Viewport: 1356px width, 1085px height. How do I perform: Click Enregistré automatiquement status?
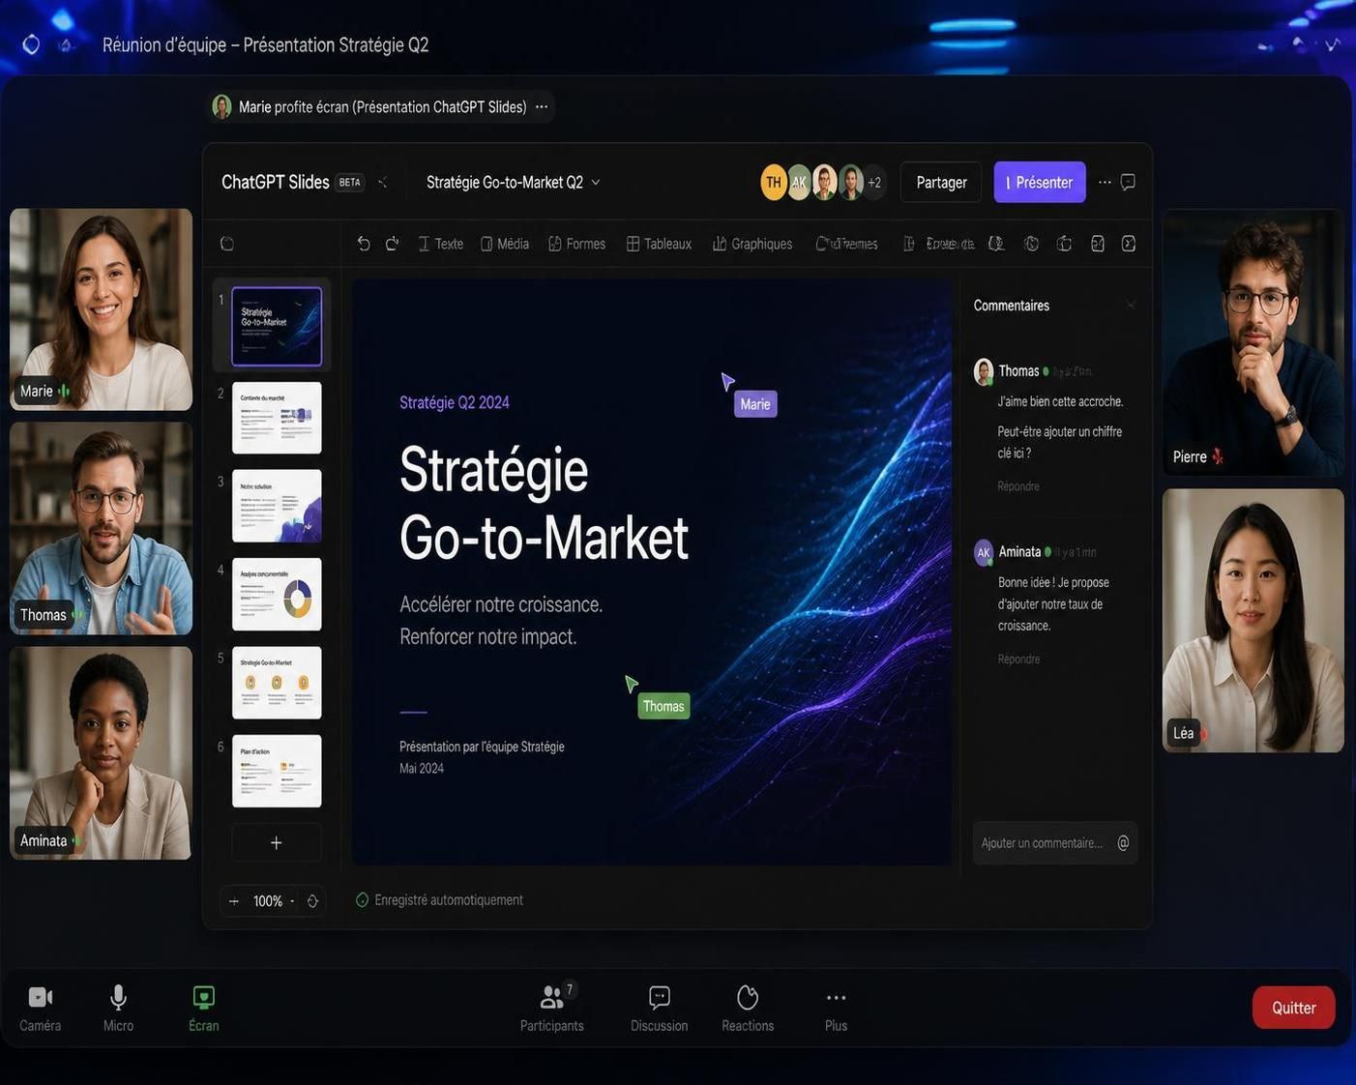click(x=439, y=900)
